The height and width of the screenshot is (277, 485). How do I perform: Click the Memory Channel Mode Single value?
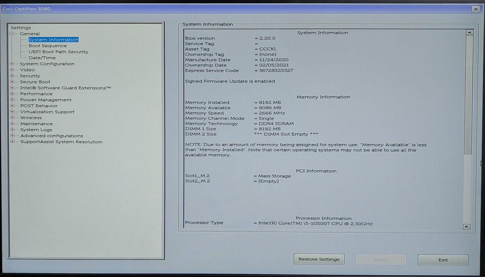click(x=267, y=118)
